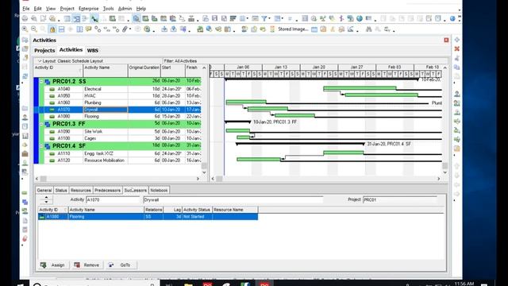Click the Assign successor button
Viewport: 508px width, 286px height.
pos(52,265)
